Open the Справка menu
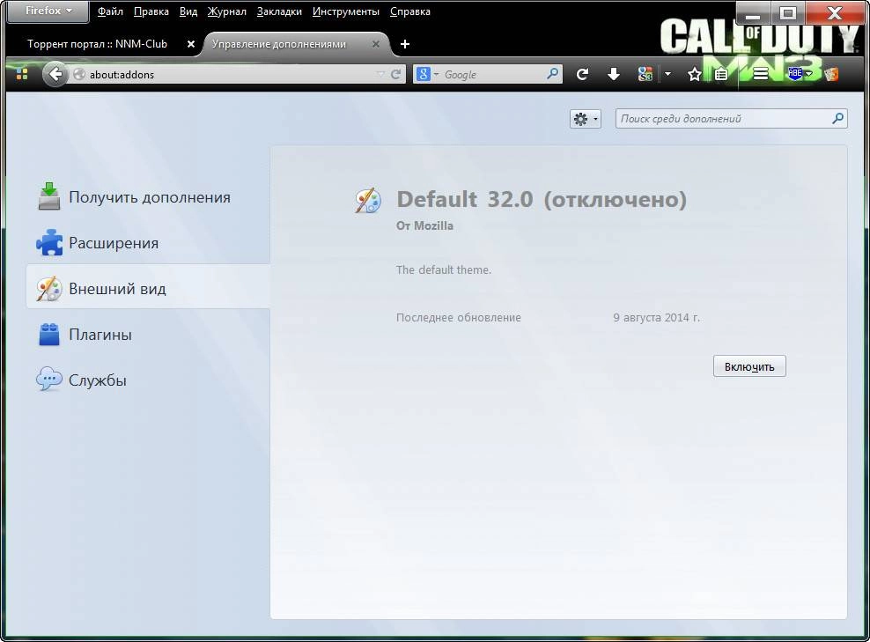 410,11
